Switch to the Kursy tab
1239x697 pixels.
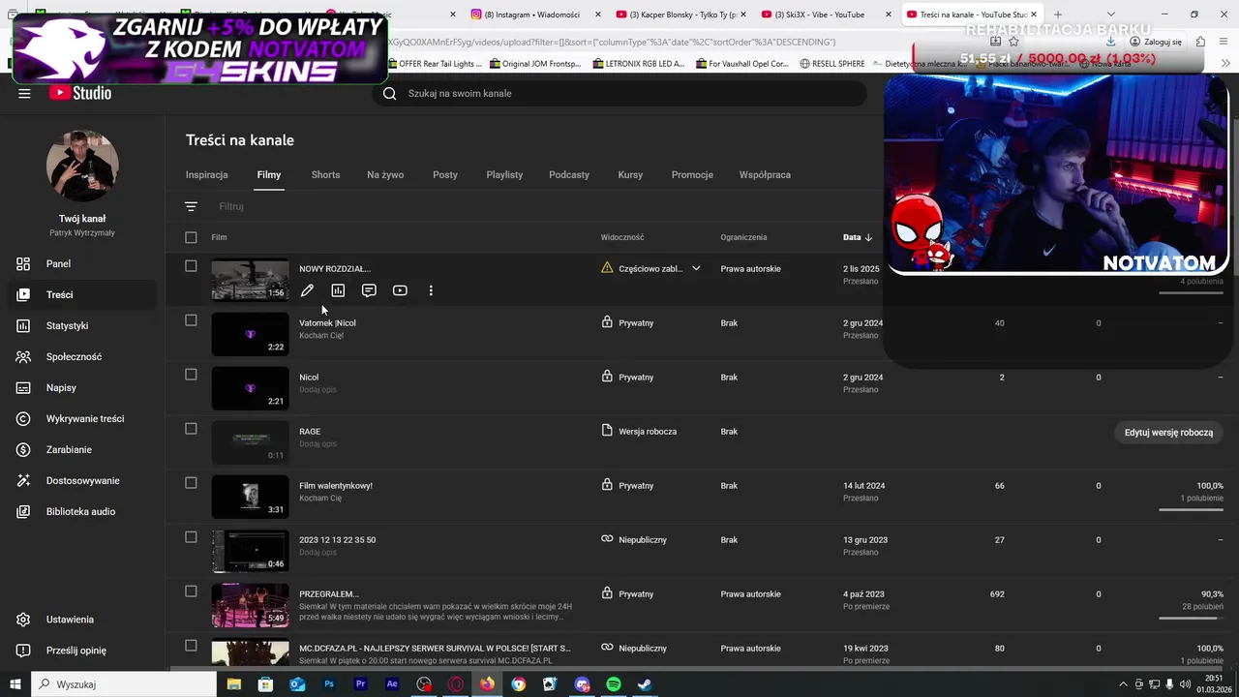[x=630, y=175]
